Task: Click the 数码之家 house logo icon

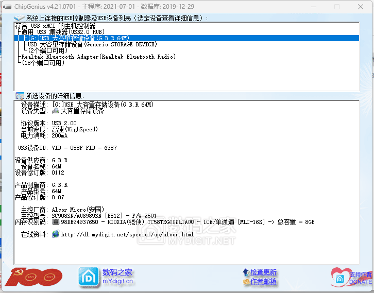Action: pyautogui.click(x=89, y=277)
